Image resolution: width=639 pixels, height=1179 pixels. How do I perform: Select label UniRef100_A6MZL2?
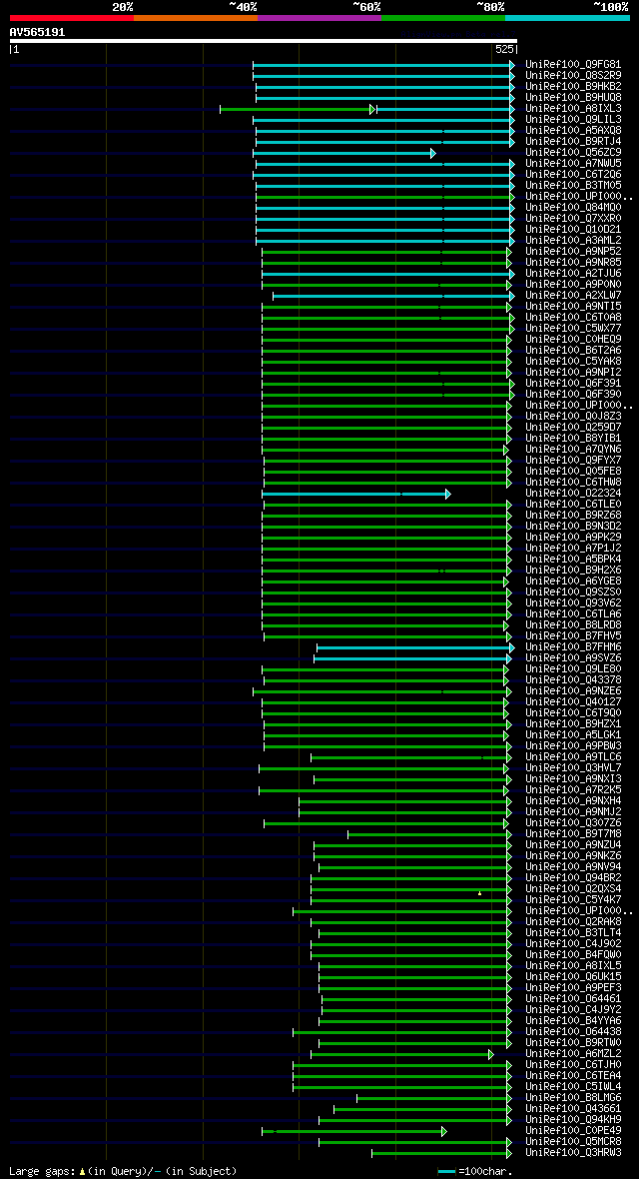pos(573,1053)
